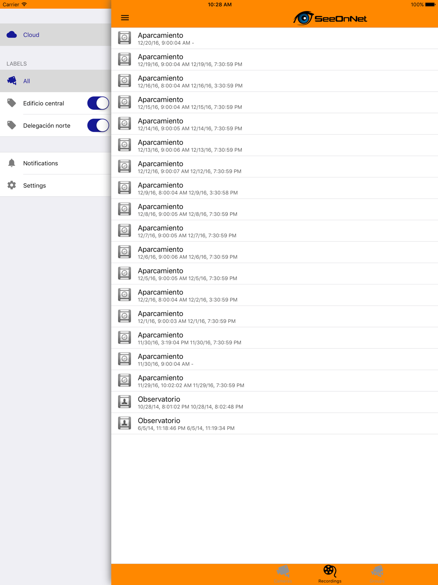This screenshot has width=438, height=585.
Task: Select the Cloud sidebar entry
Action: [56, 35]
